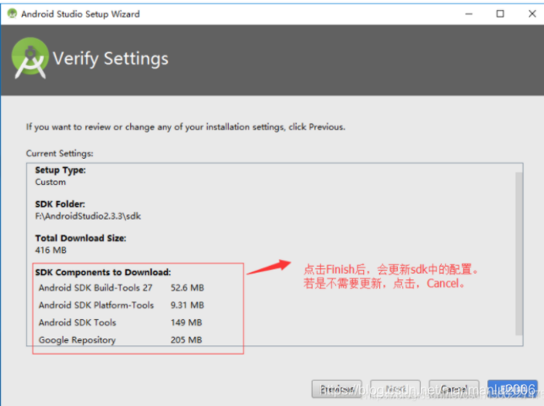
Task: Select the SDK folder path F:\AndroidStudio2.3.3\sdk
Action: (88, 216)
